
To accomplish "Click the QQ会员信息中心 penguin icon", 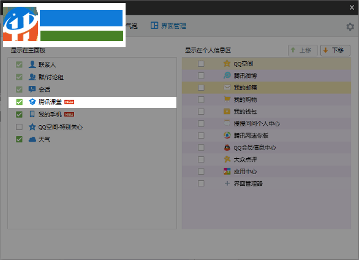I will click(227, 147).
